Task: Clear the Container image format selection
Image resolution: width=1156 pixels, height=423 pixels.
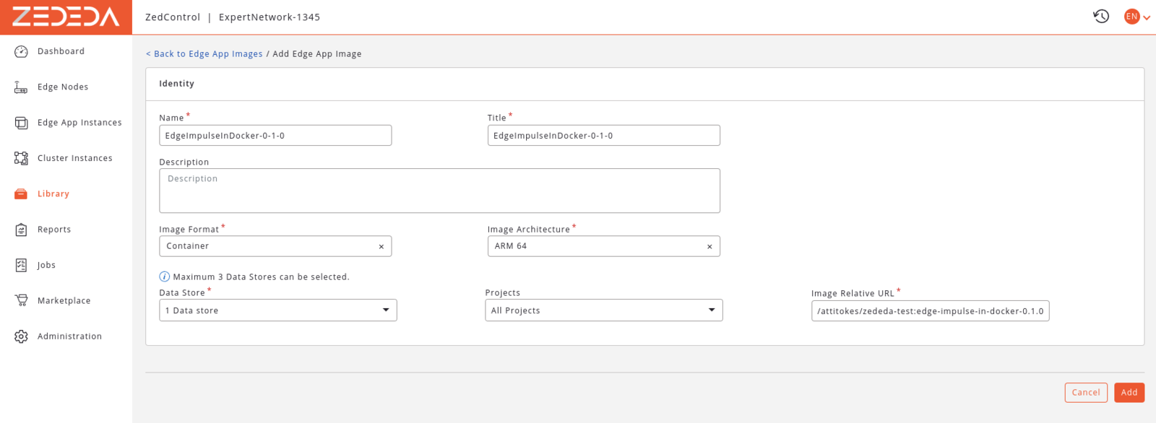Action: point(381,247)
